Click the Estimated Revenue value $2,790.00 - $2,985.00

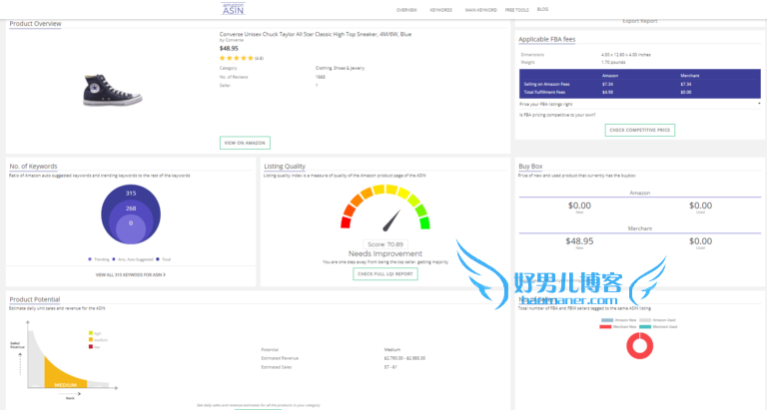[x=404, y=358]
